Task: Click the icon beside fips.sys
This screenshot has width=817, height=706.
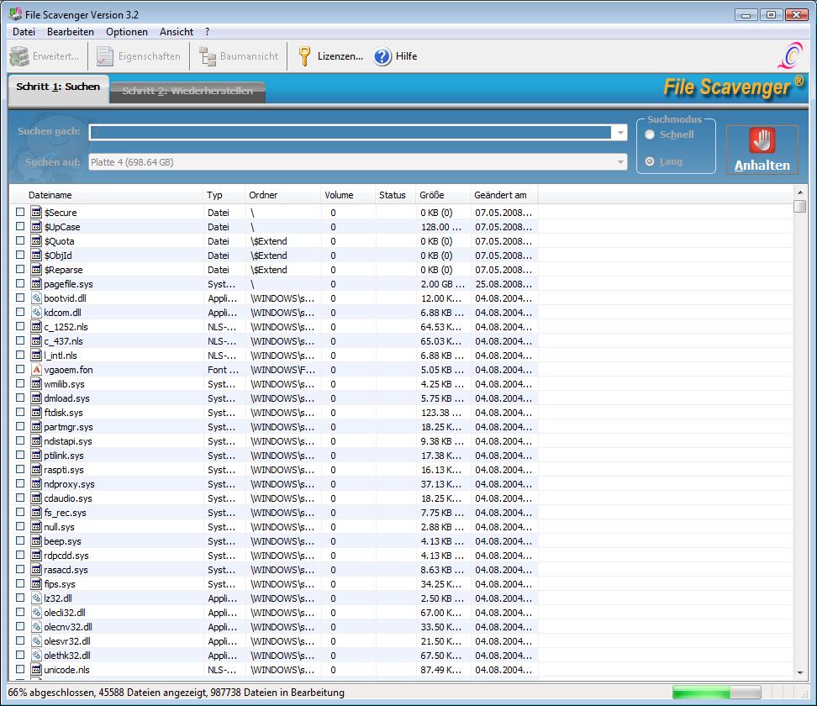Action: point(36,584)
